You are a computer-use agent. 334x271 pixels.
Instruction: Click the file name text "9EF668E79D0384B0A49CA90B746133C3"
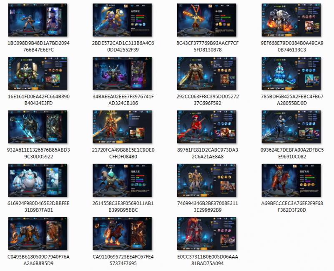292,46
